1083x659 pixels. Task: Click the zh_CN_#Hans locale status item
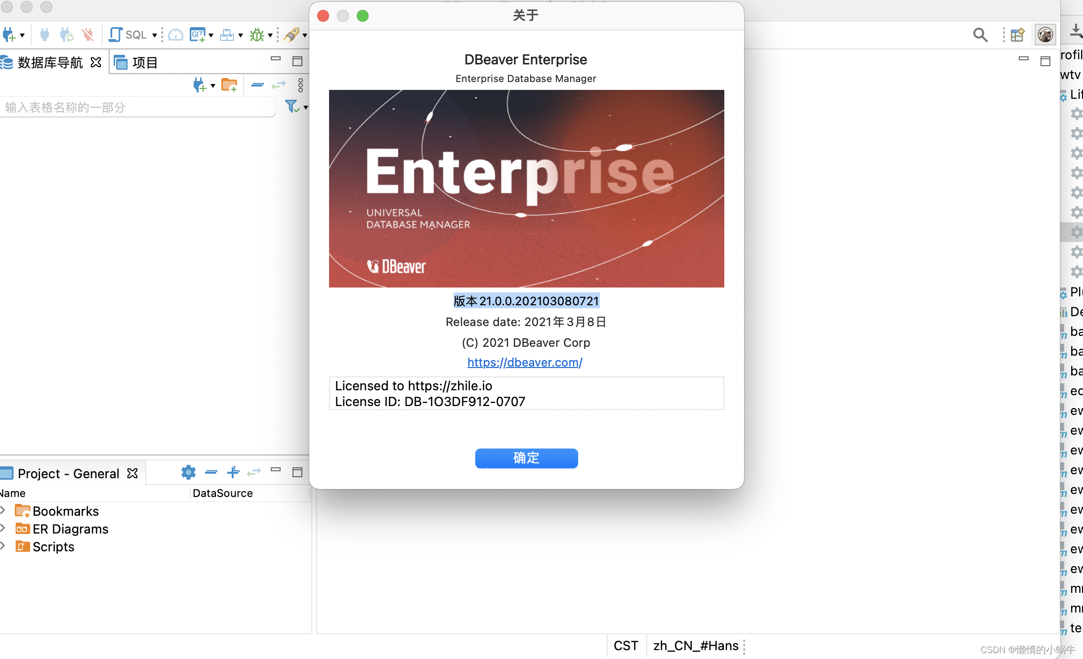(696, 646)
